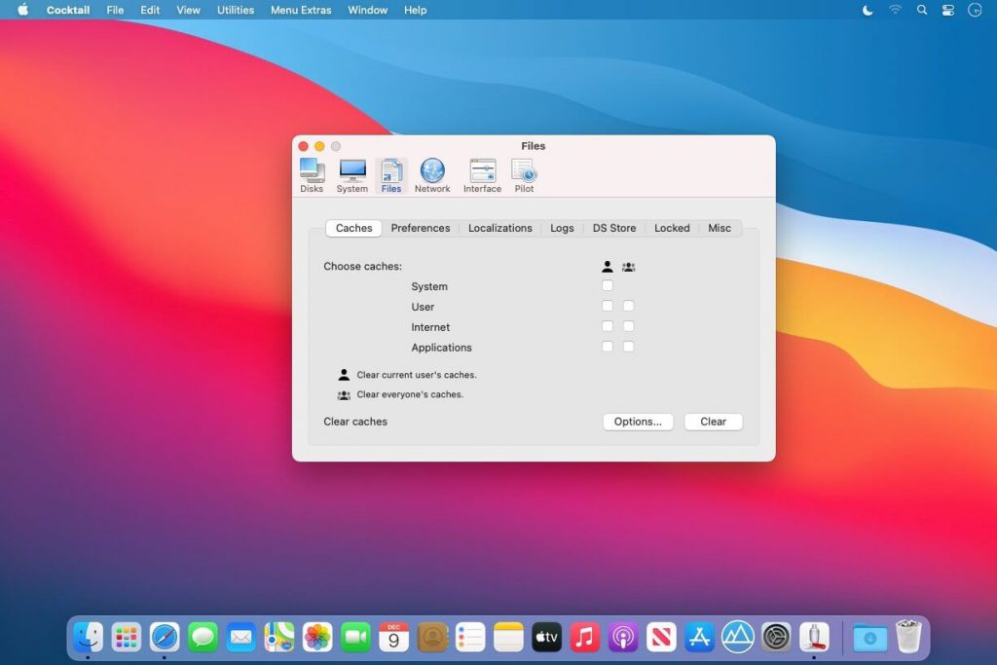Viewport: 997px width, 665px height.
Task: Tick Applications caches for current user
Action: [608, 348]
